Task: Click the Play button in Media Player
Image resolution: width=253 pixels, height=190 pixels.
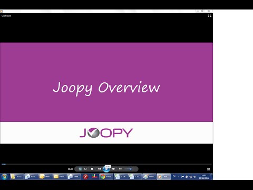Action: [106, 169]
